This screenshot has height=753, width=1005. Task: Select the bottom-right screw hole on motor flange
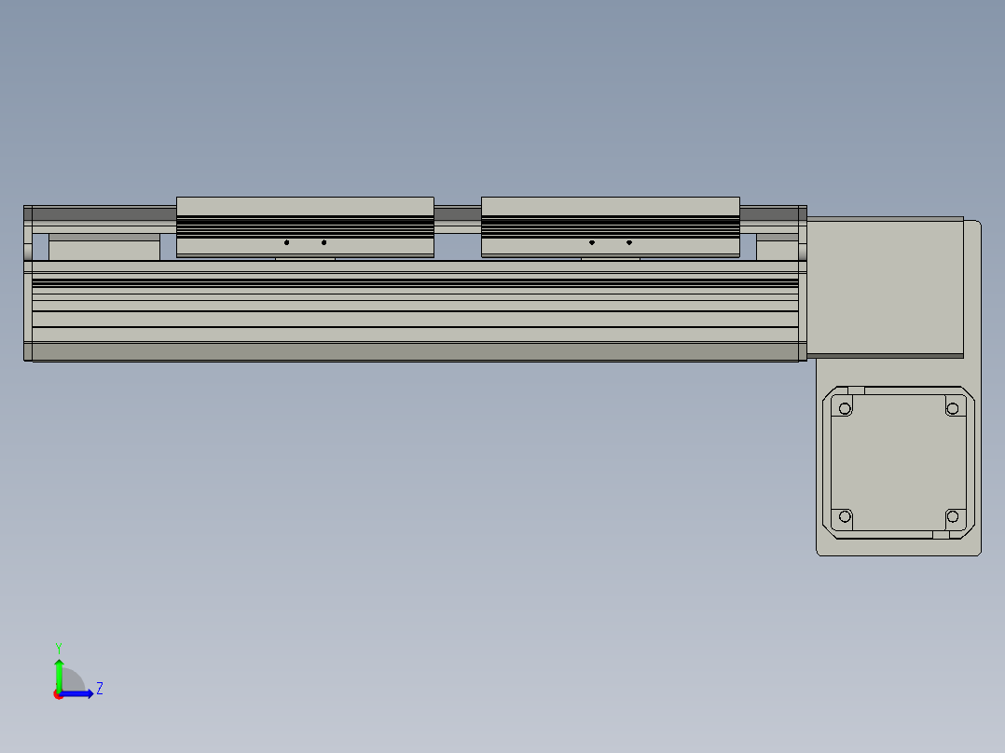coord(953,516)
